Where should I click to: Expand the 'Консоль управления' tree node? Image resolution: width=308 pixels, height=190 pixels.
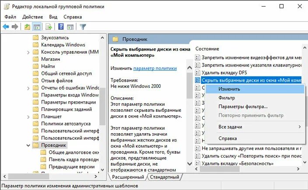pos(28,52)
